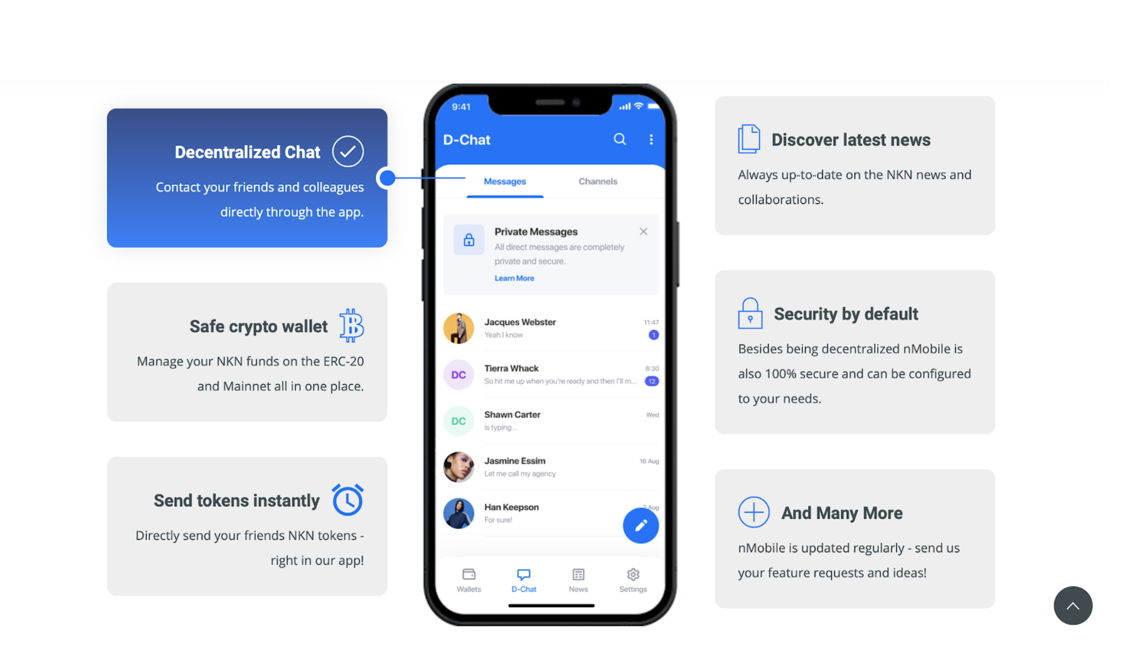The image size is (1142, 664).
Task: Switch to the Messages tab
Action: [505, 181]
